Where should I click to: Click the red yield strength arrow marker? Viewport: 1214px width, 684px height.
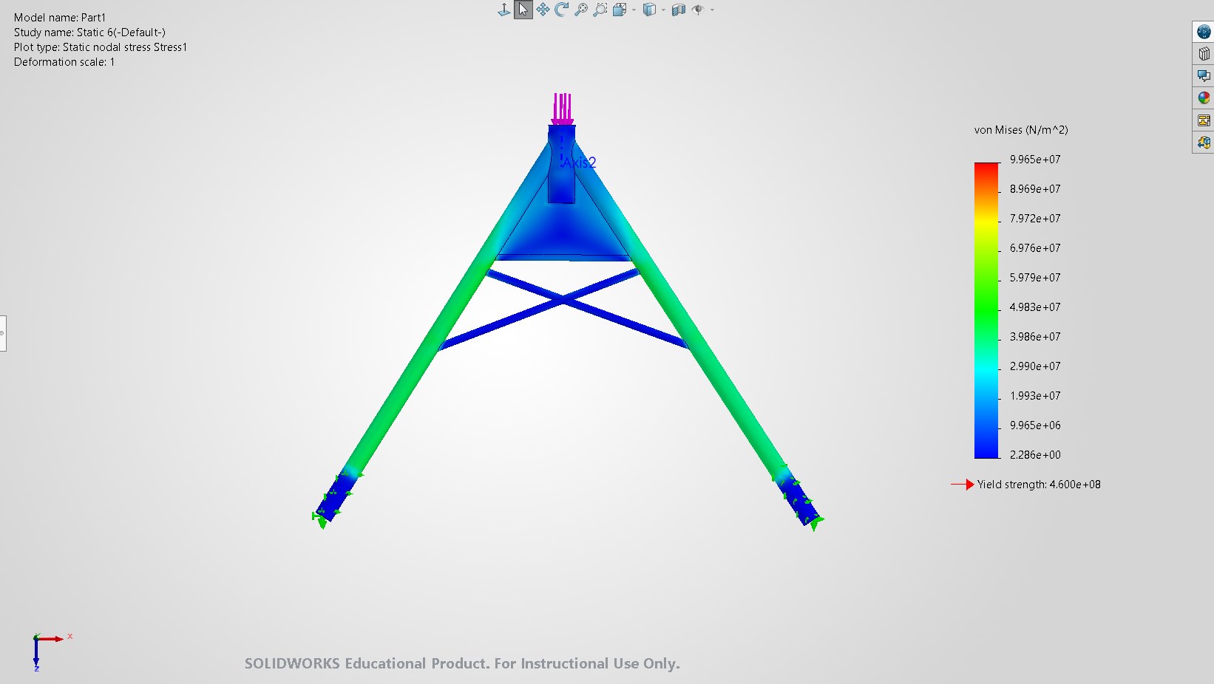coord(963,485)
